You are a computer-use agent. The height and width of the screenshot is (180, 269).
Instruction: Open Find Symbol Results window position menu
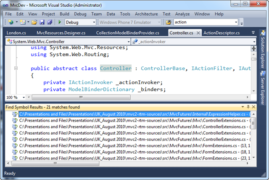[243, 107]
